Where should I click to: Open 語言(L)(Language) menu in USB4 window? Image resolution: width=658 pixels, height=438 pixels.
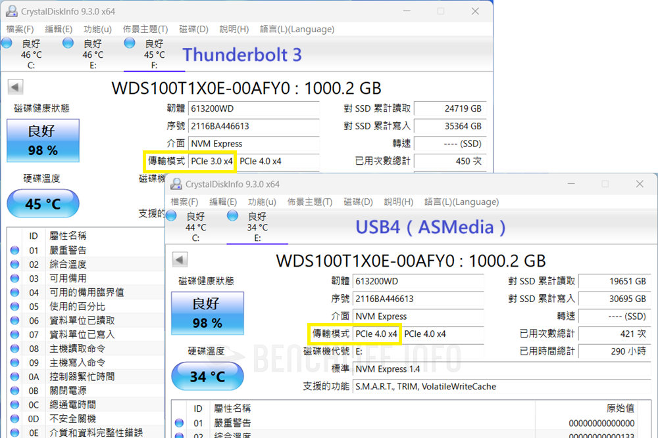point(462,202)
